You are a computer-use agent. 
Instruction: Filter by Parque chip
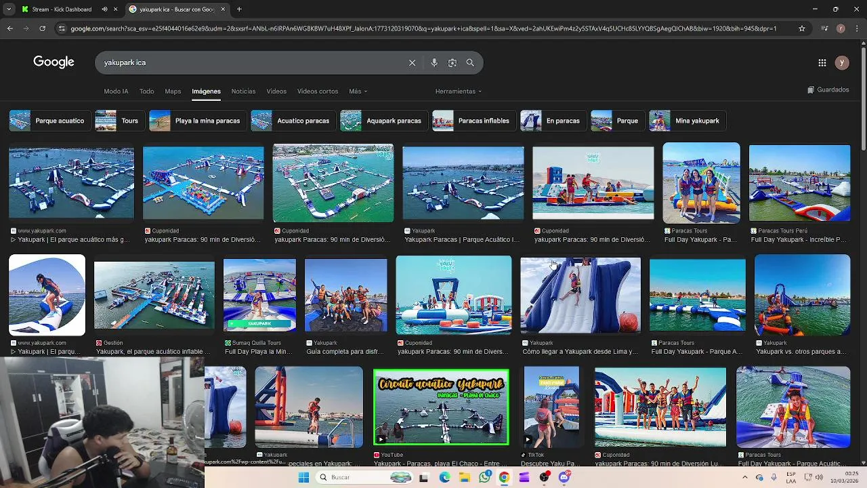coord(617,121)
